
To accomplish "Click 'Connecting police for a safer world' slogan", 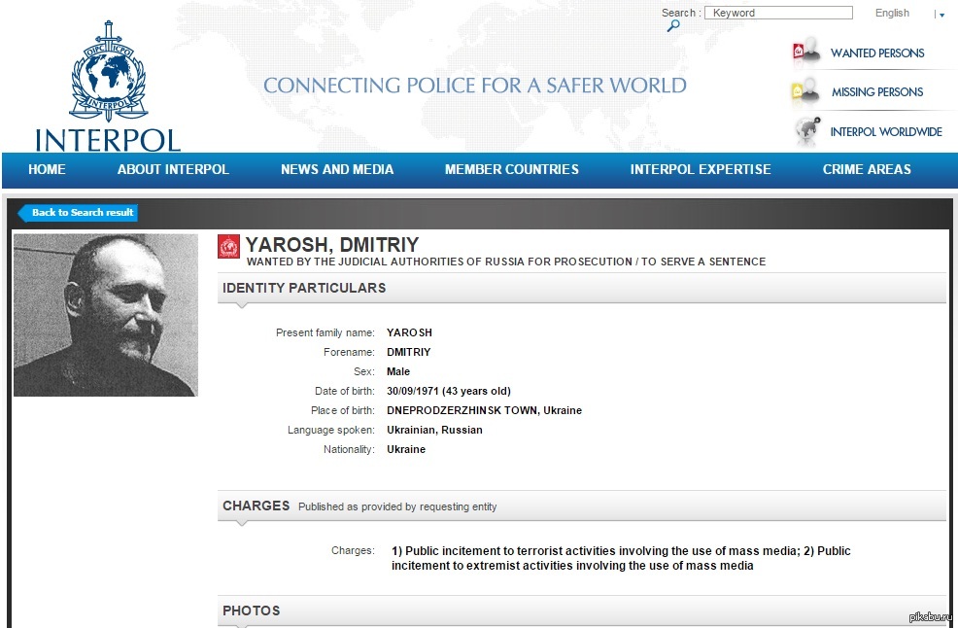I will [475, 85].
